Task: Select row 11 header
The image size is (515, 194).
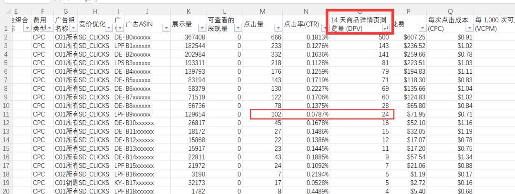Action: pyautogui.click(x=6, y=115)
